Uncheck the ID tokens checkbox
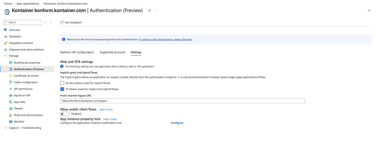Screen dimensions: 376x167 (62, 89)
